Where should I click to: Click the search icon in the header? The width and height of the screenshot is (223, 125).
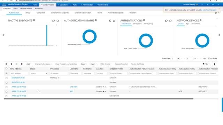coord(202,5)
